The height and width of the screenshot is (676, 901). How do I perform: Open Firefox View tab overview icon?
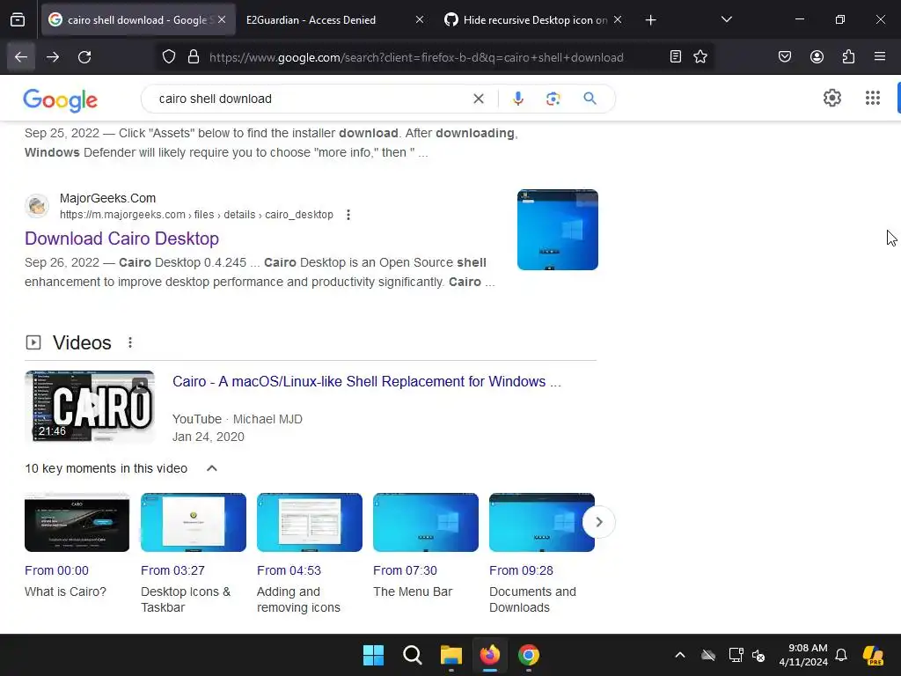(x=18, y=20)
